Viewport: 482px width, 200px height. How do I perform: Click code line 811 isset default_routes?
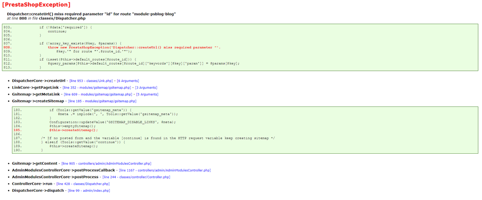point(88,59)
